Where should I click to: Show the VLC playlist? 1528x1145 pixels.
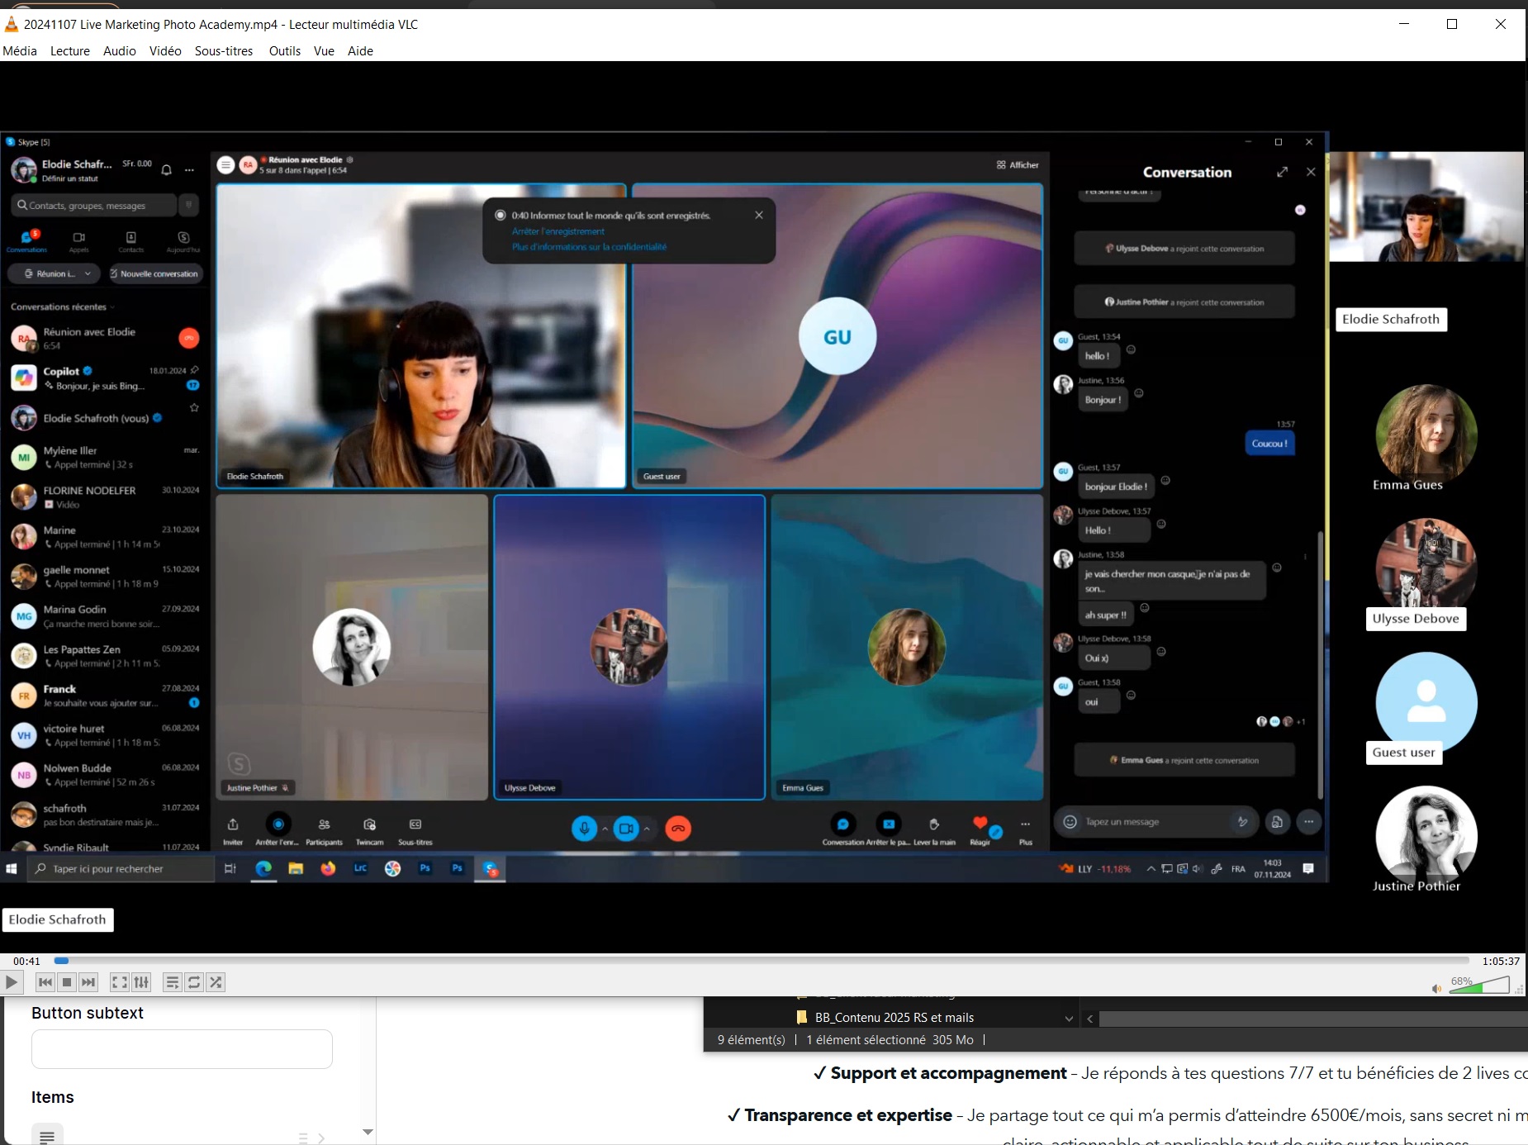[172, 982]
